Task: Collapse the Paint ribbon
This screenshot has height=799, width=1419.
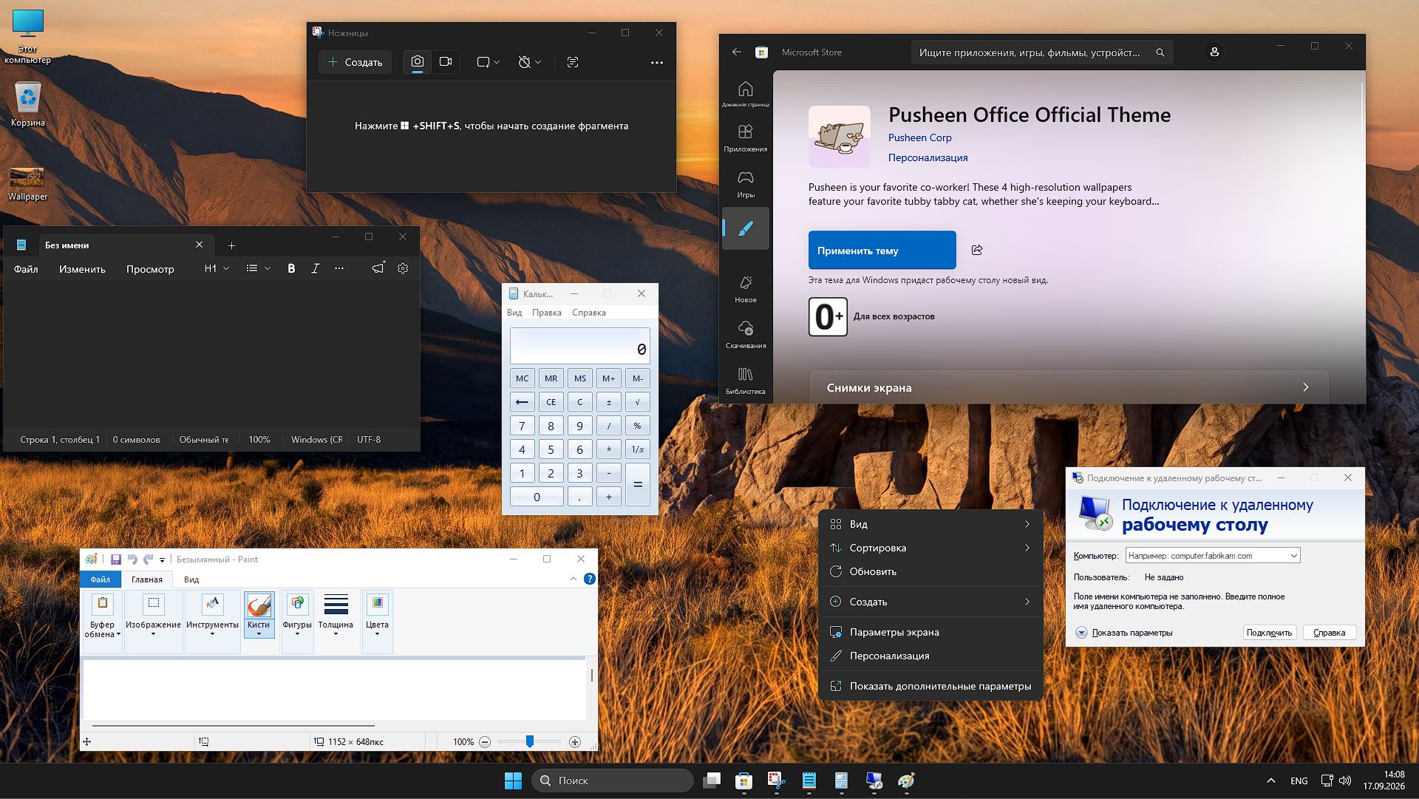Action: pyautogui.click(x=574, y=579)
